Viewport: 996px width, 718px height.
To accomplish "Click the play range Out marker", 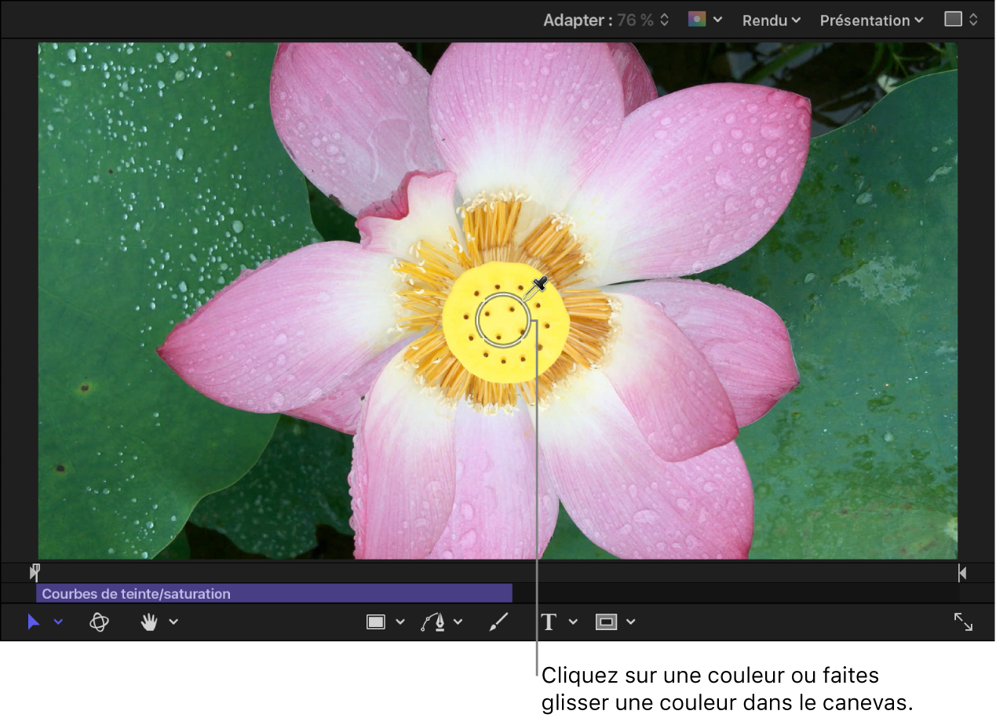I will pos(962,573).
